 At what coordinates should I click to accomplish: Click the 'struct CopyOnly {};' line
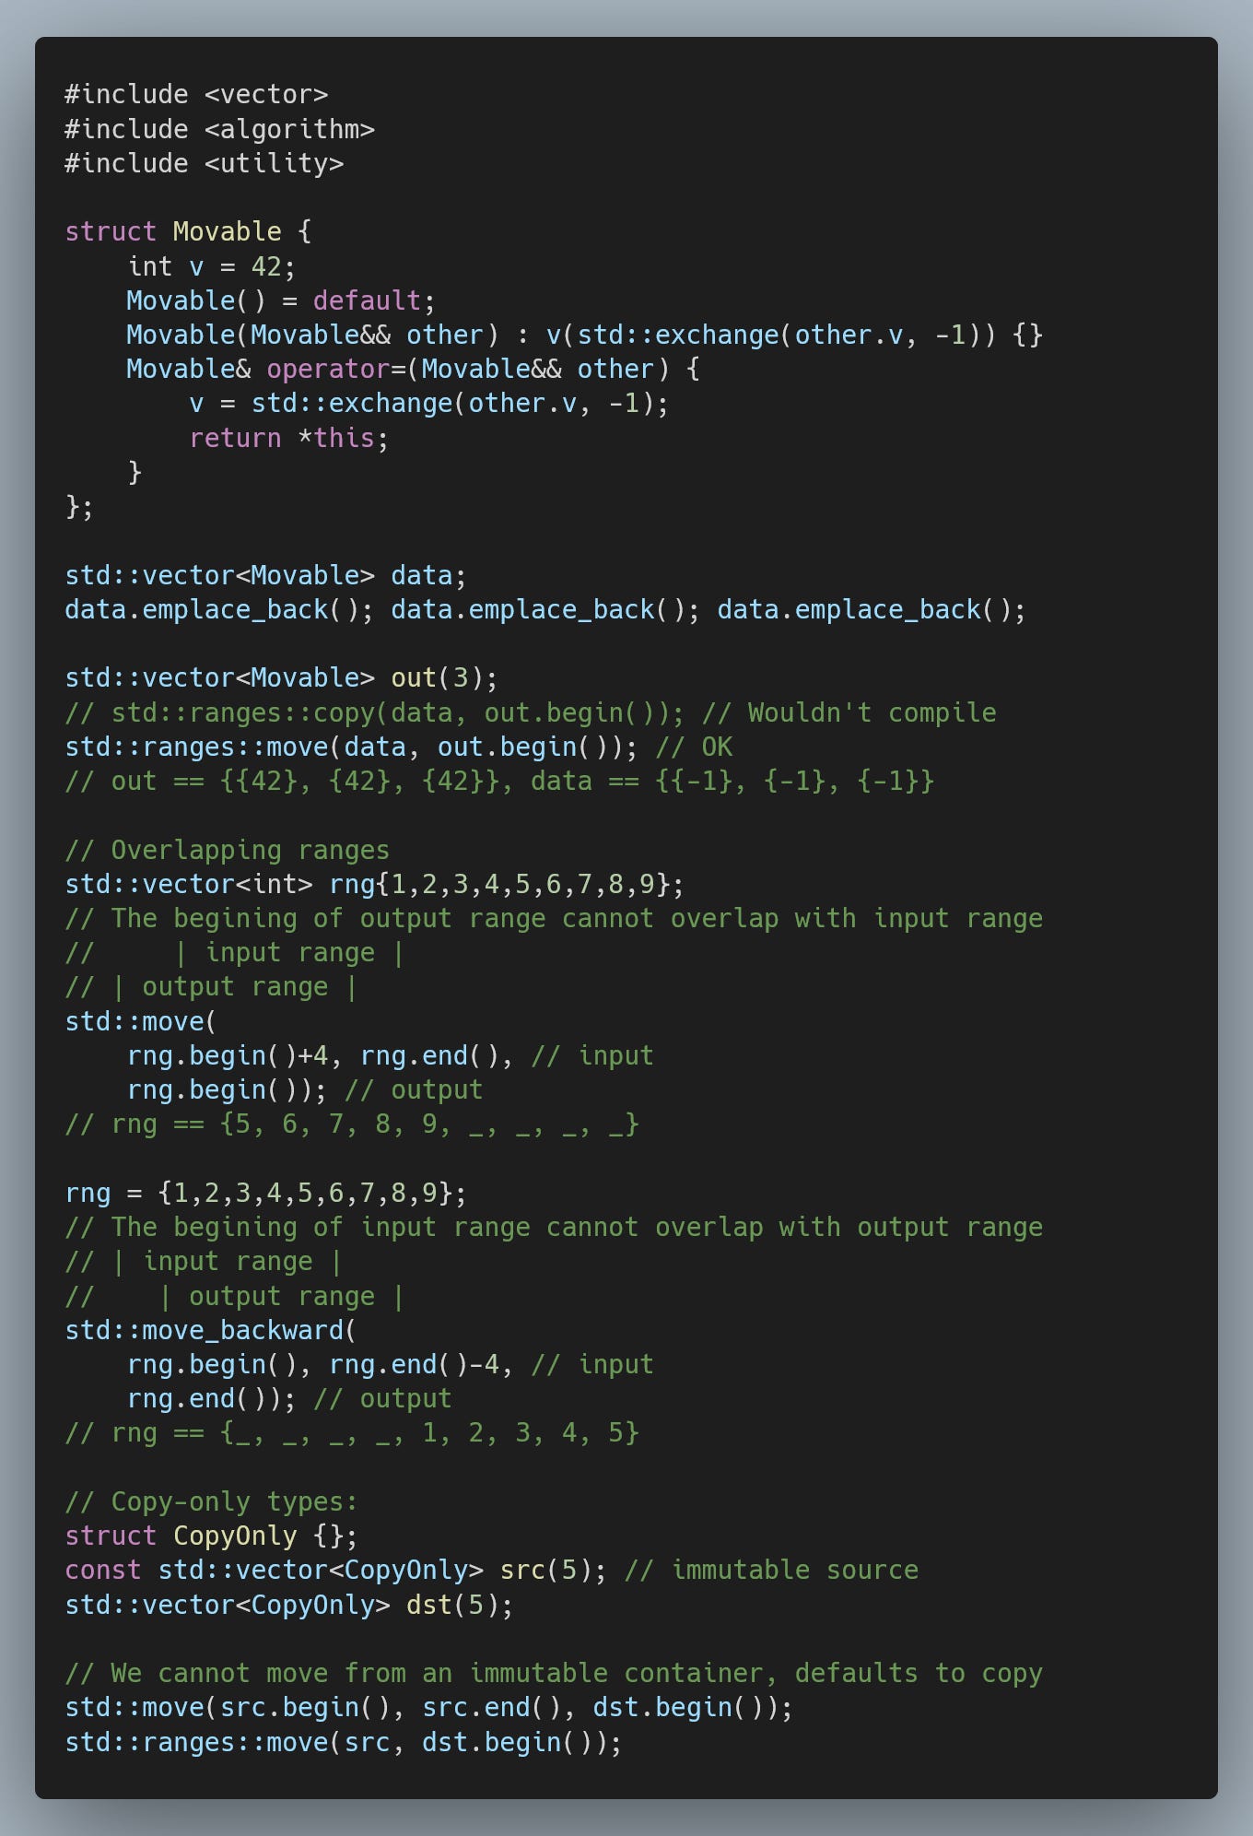pos(211,1536)
